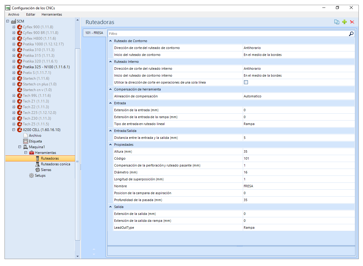Collapse the Ruteado de Contorno section

[111, 41]
